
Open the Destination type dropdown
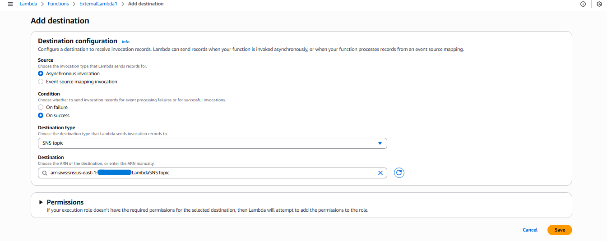[x=212, y=143]
